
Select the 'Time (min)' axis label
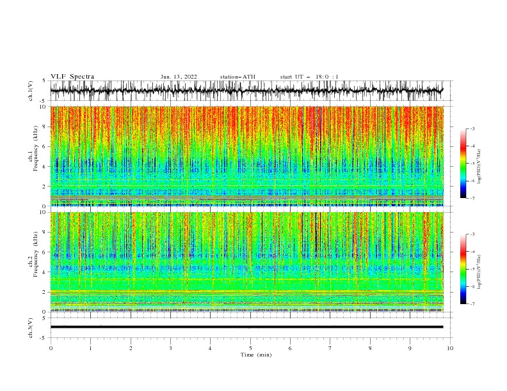[256, 355]
